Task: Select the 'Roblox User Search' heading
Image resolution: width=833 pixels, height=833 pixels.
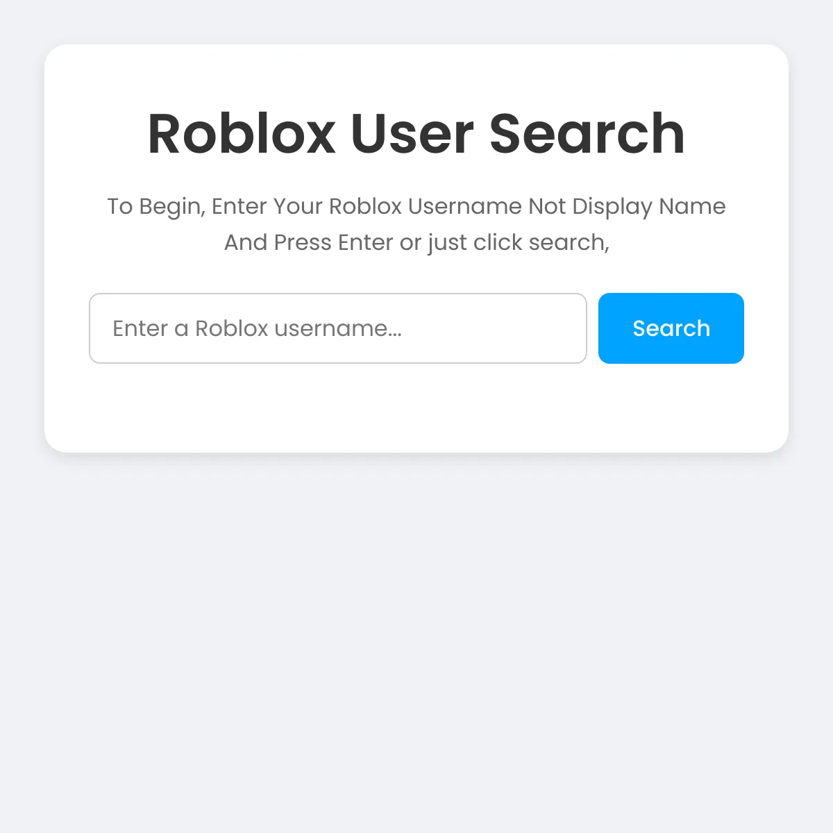Action: (x=416, y=133)
